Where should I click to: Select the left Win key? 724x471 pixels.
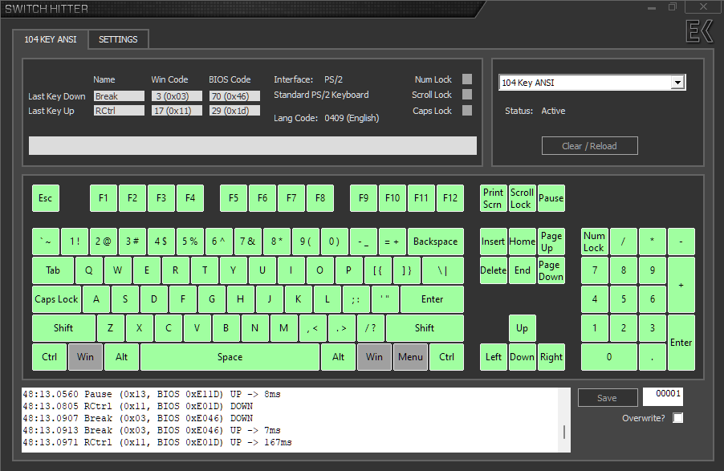(x=85, y=357)
